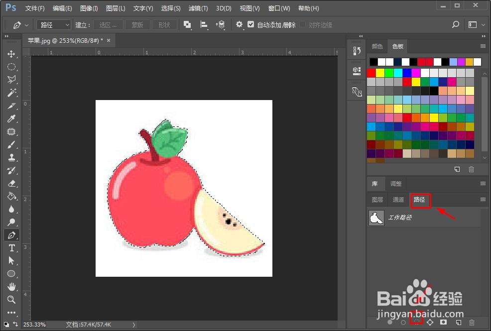Image resolution: width=491 pixels, height=331 pixels.
Task: Open path operations dropdown
Action: 187,25
